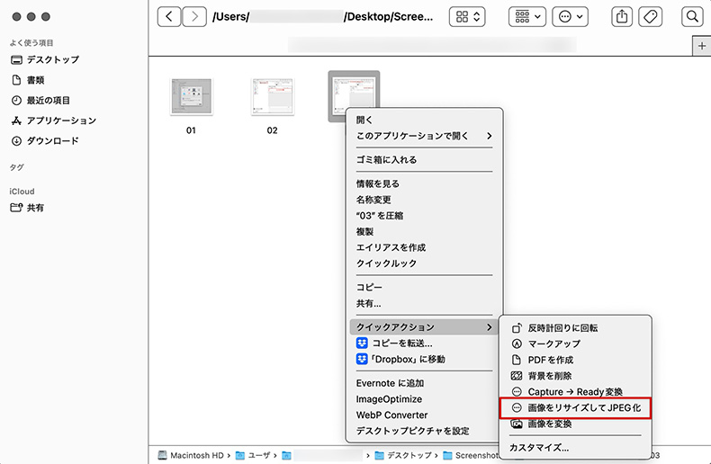Choose ゴミ箱に入れる menu entry
Viewport: 711px width, 464px height.
click(x=425, y=160)
